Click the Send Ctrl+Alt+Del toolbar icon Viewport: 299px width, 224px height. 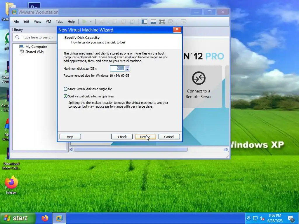click(102, 22)
